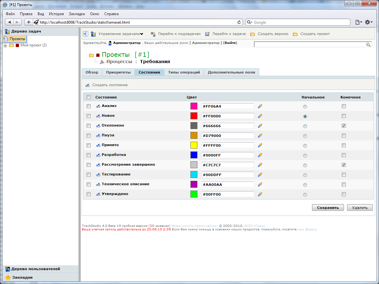Click edit icon next to Отклонено state
379x284 pixels.
(x=98, y=126)
